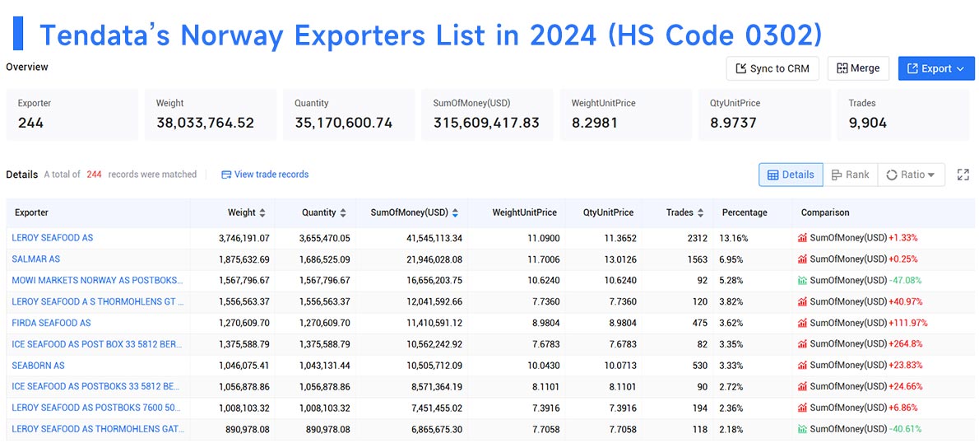Click the WeightUnitPrice overview value 8.2981
Viewport: 979px width, 443px height.
(x=594, y=123)
